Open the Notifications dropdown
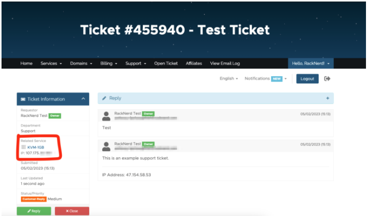Image resolution: width=367 pixels, height=216 pixels. click(x=265, y=79)
